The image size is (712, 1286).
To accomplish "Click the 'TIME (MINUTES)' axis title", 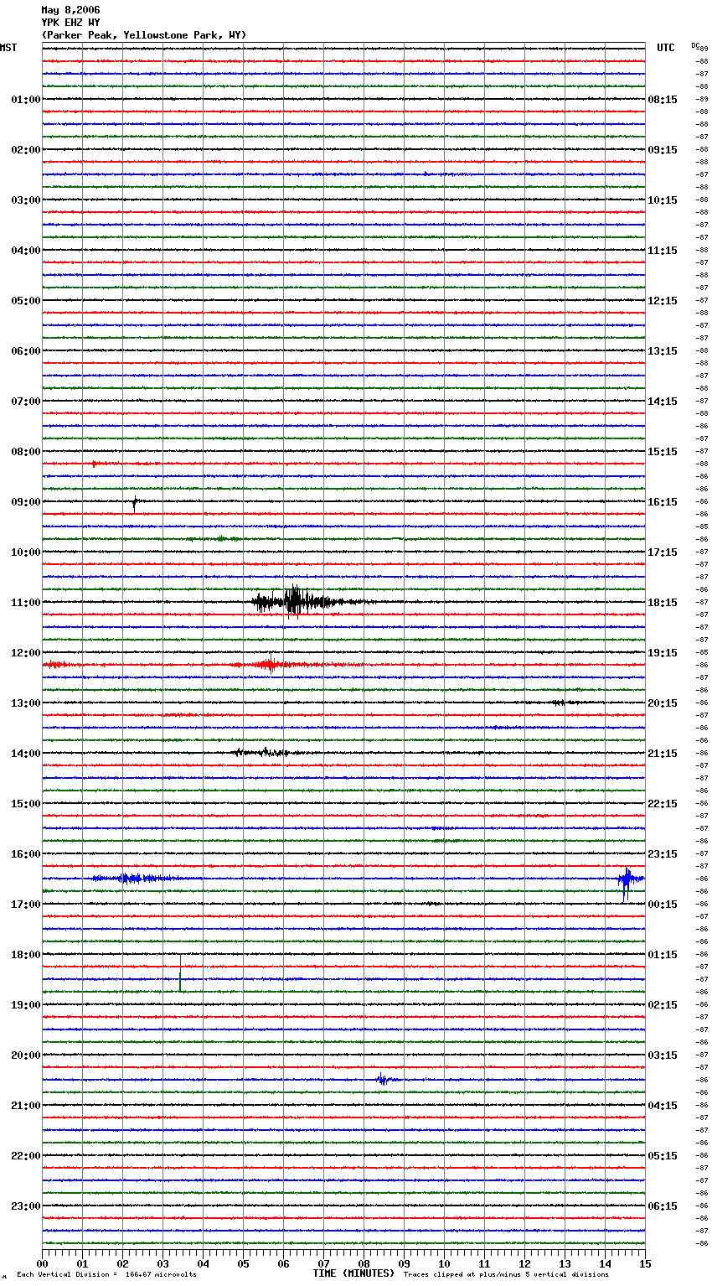I will (x=353, y=1273).
